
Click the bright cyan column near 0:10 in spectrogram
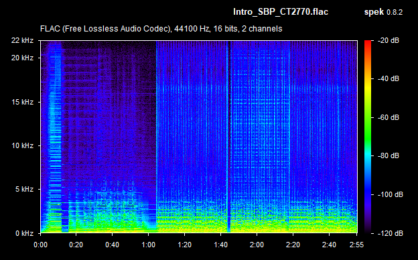tap(55, 137)
